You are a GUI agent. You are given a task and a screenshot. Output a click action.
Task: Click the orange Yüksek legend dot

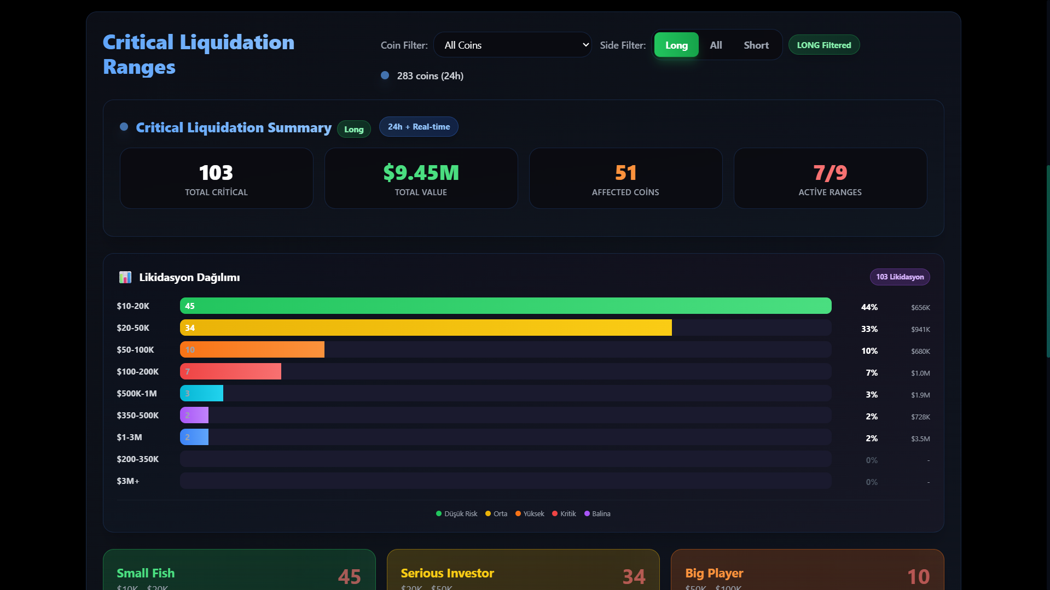(x=518, y=513)
